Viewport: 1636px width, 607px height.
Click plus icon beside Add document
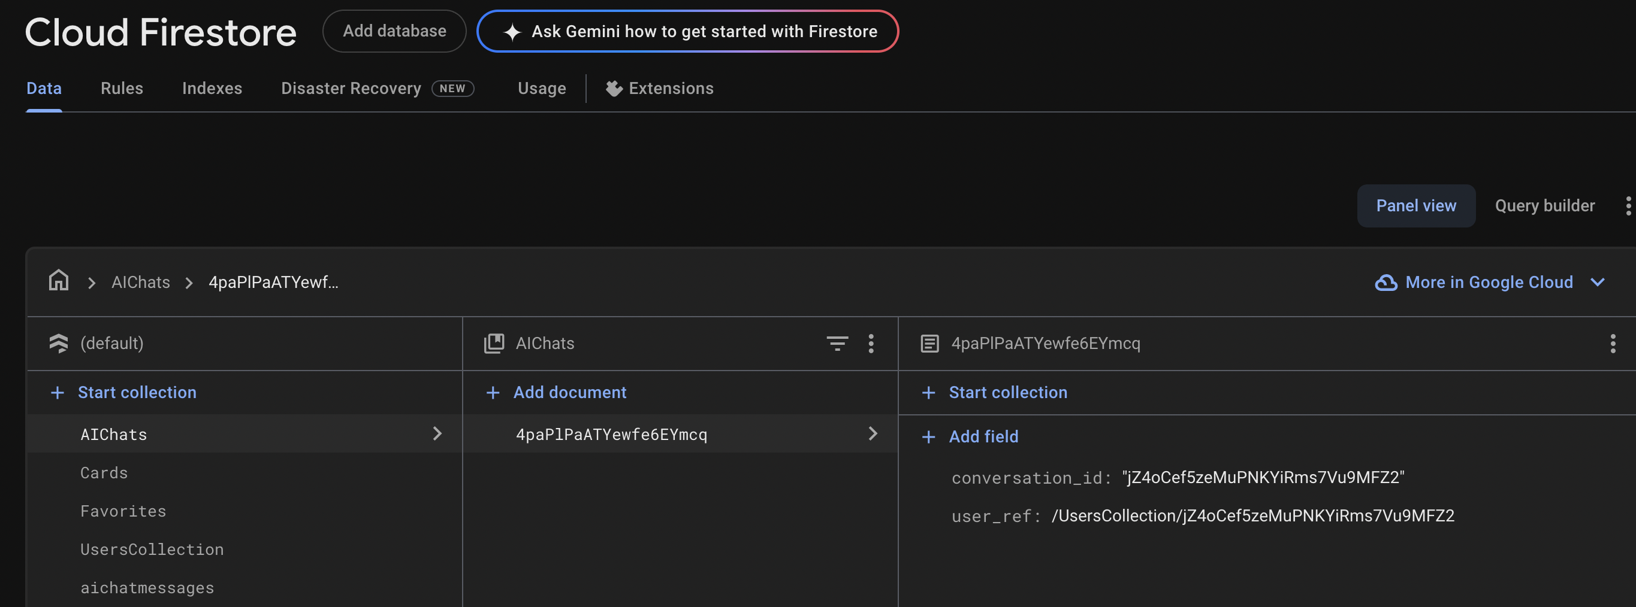(492, 393)
